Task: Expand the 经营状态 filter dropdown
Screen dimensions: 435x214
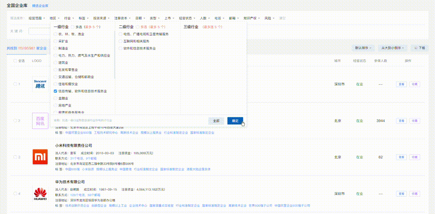Action: point(187,18)
